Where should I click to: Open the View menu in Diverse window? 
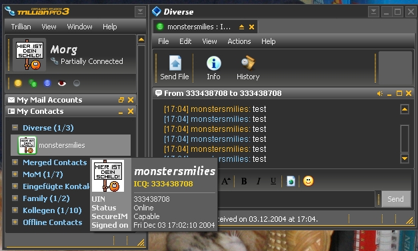click(x=209, y=41)
